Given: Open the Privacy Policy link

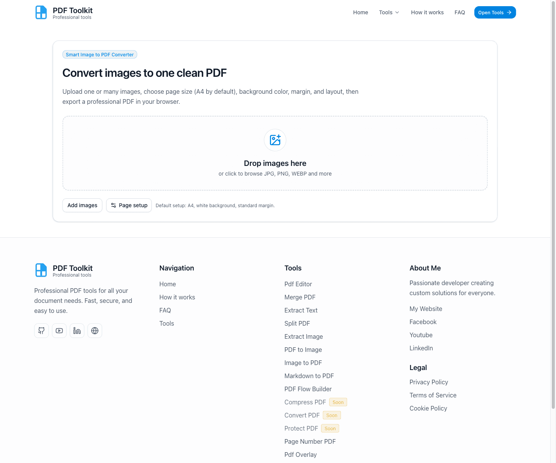Looking at the screenshot, I should tap(429, 382).
